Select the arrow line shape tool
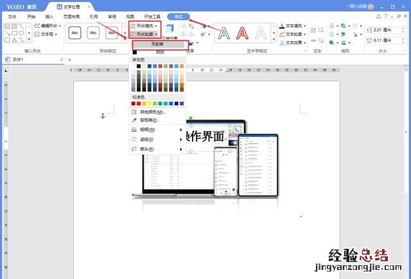This screenshot has height=279, width=411. click(x=7, y=33)
